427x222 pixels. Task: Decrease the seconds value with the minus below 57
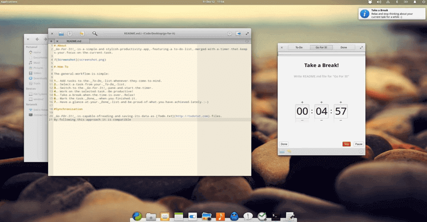click(340, 120)
